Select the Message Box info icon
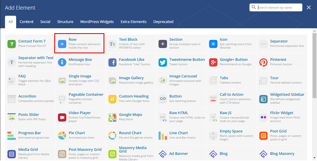This screenshot has height=161, width=317. (x=62, y=62)
